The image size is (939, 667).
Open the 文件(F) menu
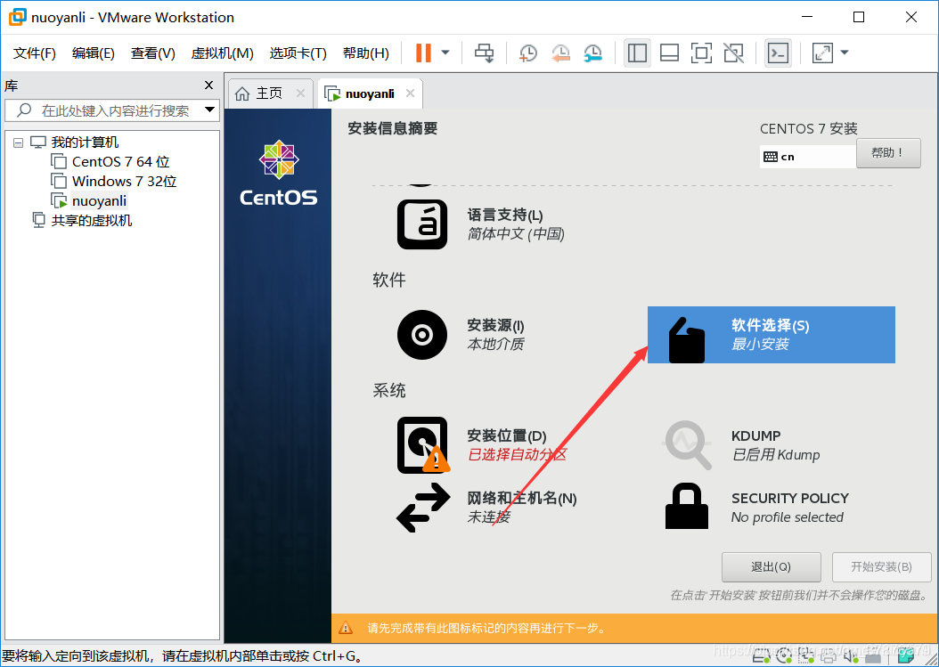pyautogui.click(x=35, y=53)
